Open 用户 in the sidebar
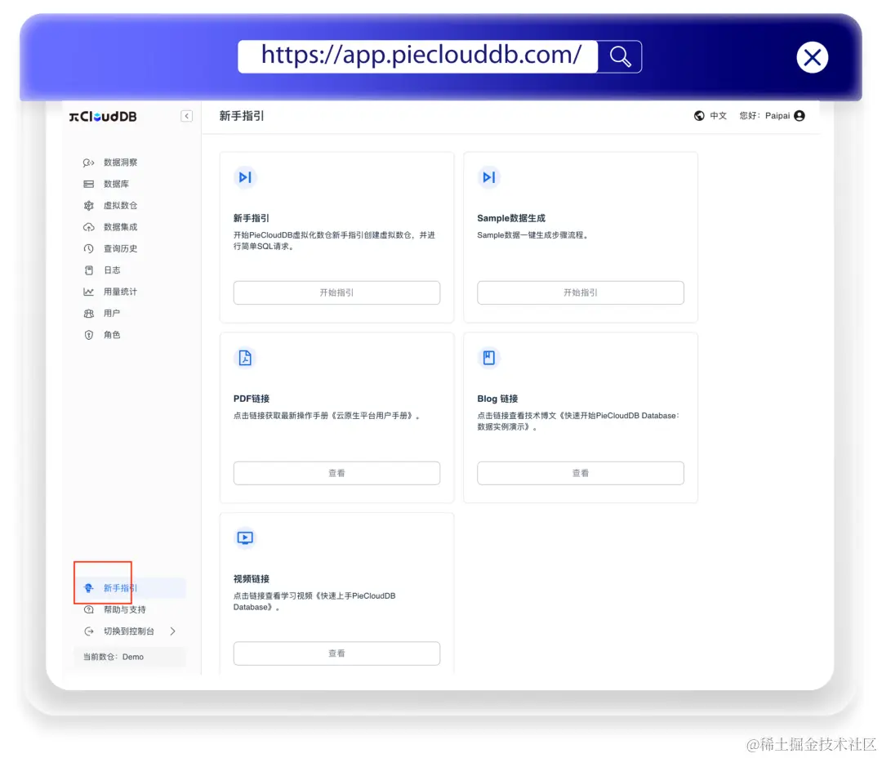The height and width of the screenshot is (758, 882). coord(112,314)
